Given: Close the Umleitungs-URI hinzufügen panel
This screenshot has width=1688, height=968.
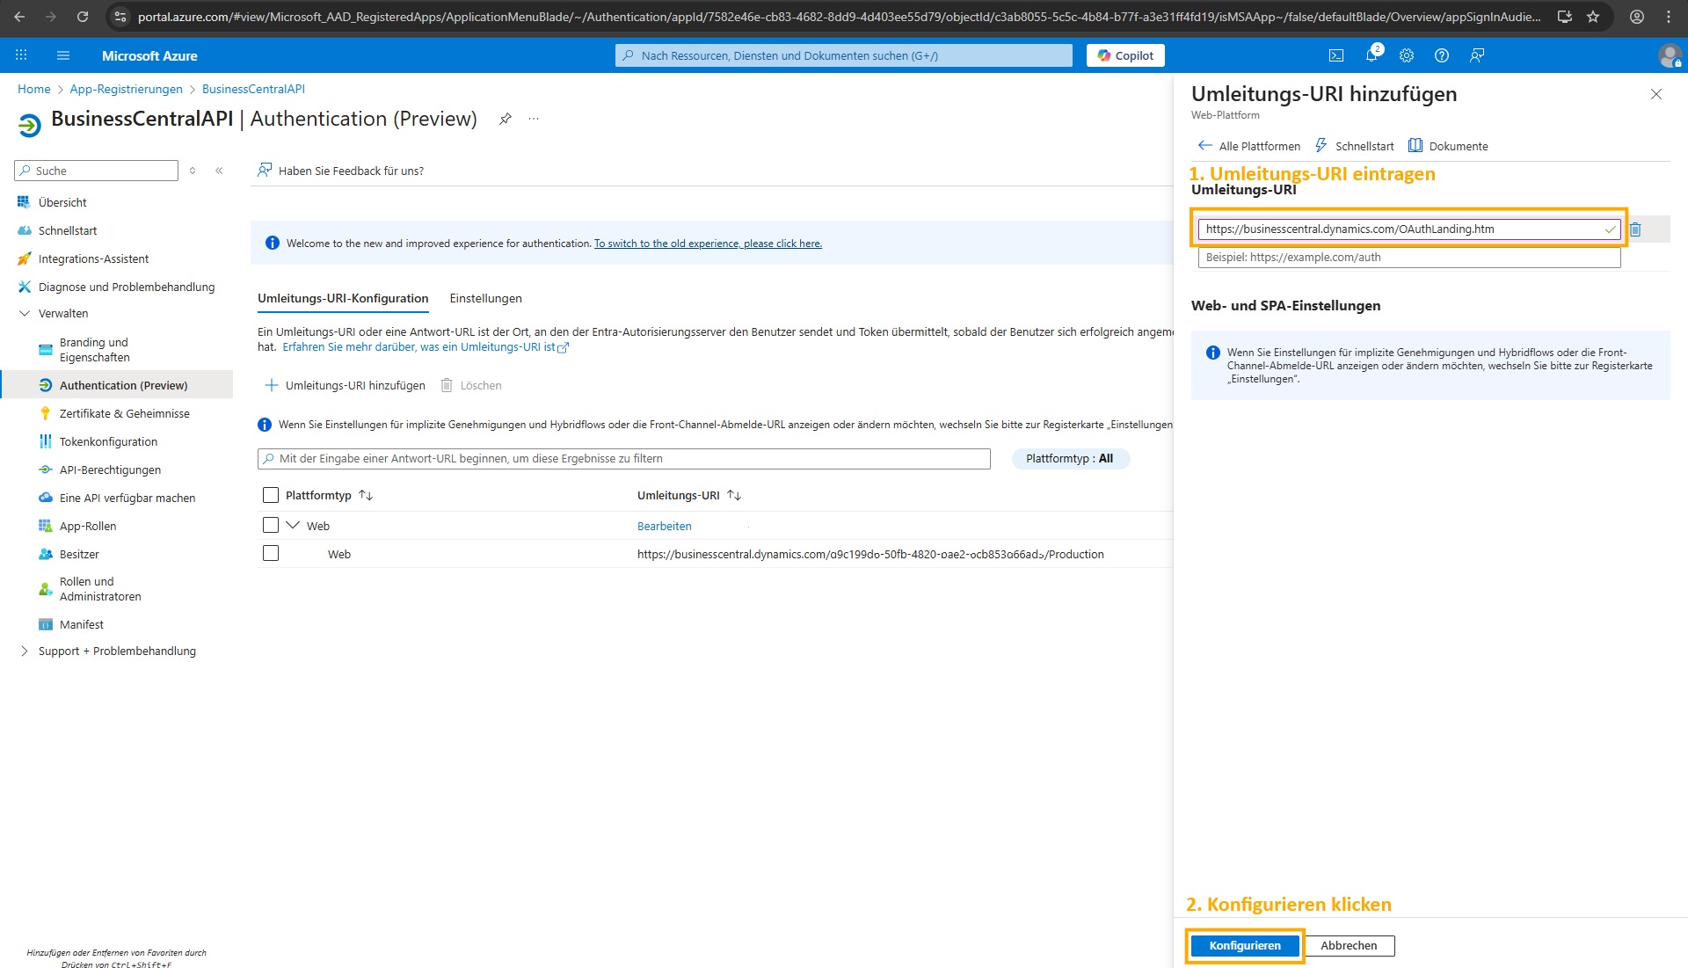Looking at the screenshot, I should tap(1656, 94).
